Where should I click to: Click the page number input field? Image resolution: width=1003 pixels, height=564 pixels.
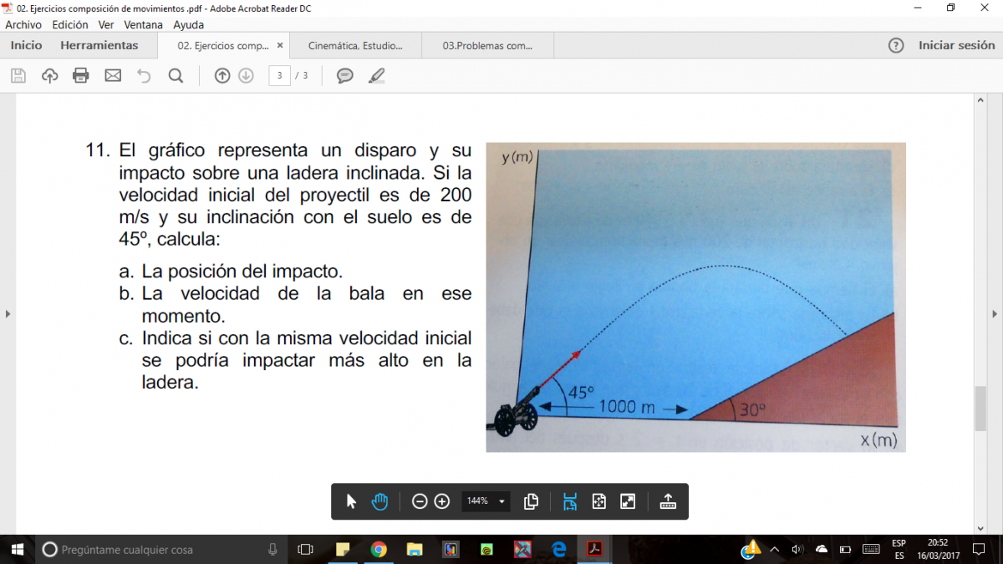pos(279,76)
